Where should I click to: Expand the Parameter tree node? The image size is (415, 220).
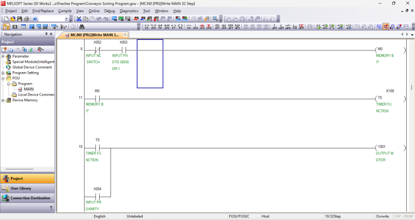click(x=3, y=56)
